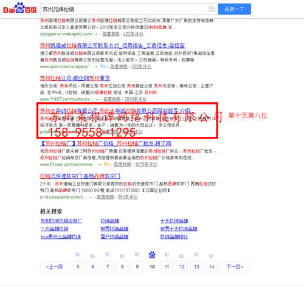Image resolution: width=304 pixels, height=287 pixels.
Task: Open 1579条评价 reviews link
Action: click(146, 164)
